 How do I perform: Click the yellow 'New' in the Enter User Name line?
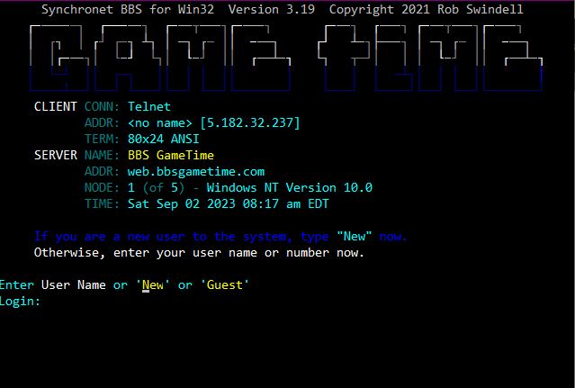pyautogui.click(x=153, y=285)
